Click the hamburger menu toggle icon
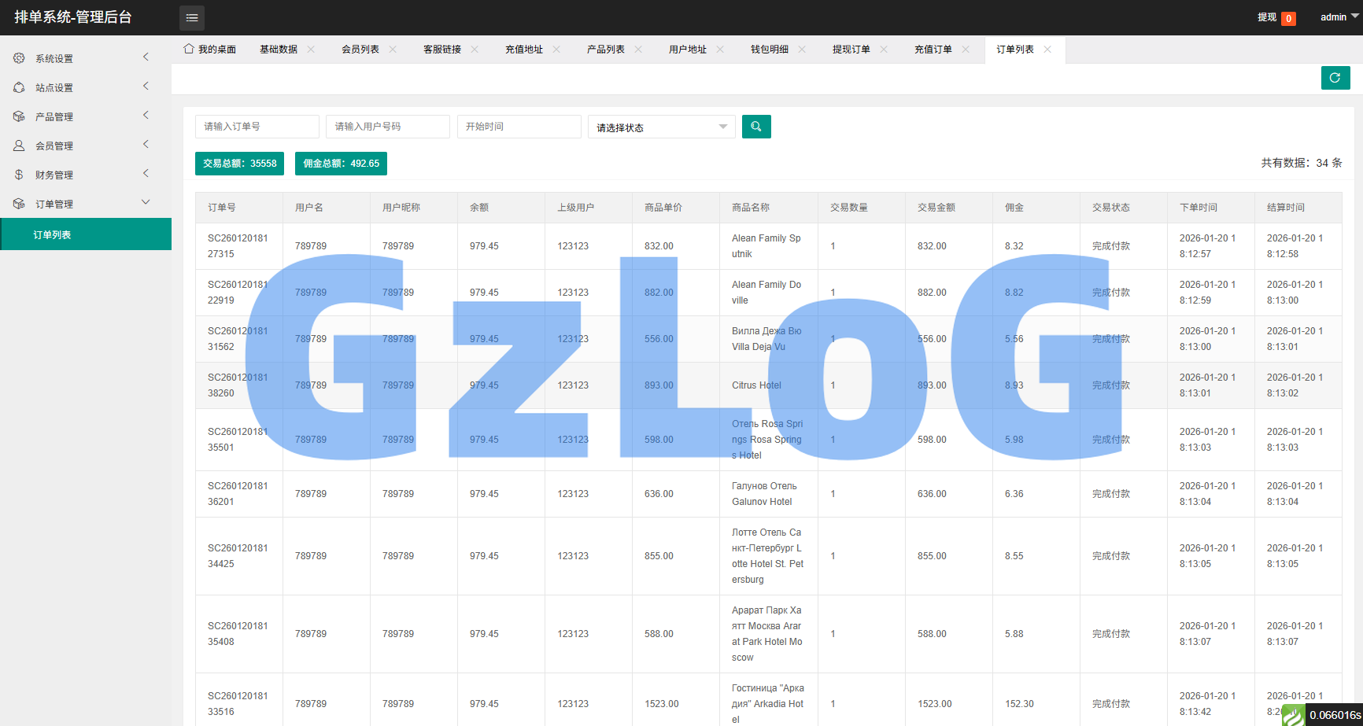1363x726 pixels. (191, 17)
